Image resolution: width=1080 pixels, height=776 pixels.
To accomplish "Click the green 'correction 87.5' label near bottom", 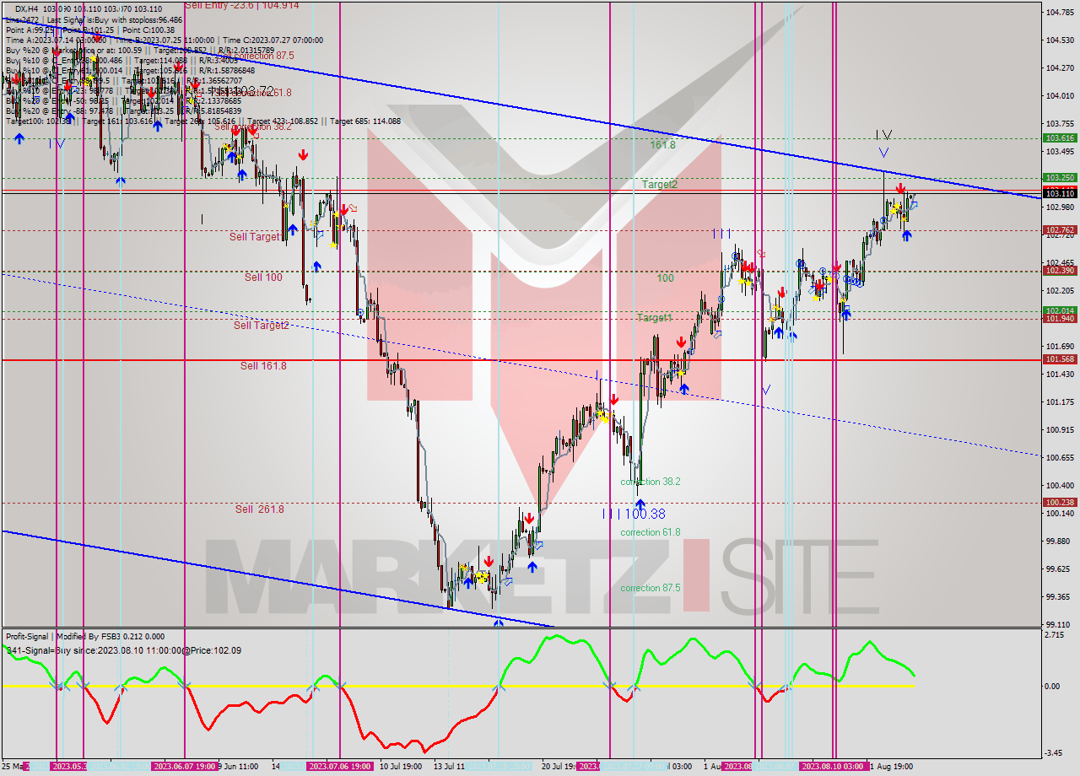I will 651,588.
